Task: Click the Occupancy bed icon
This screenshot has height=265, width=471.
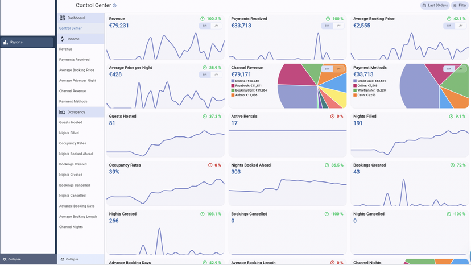Action: pyautogui.click(x=63, y=112)
